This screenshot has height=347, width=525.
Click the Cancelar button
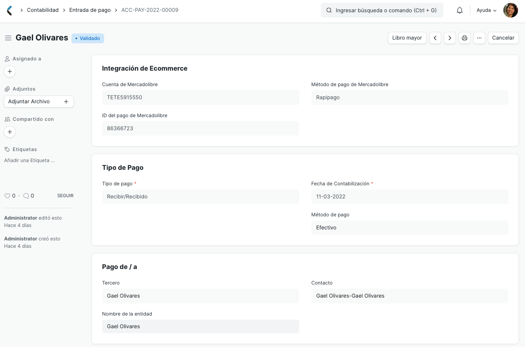(503, 38)
